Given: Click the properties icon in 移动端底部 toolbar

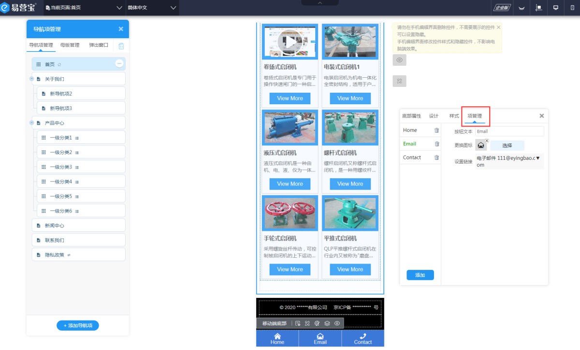Looking at the screenshot, I should coord(298,323).
